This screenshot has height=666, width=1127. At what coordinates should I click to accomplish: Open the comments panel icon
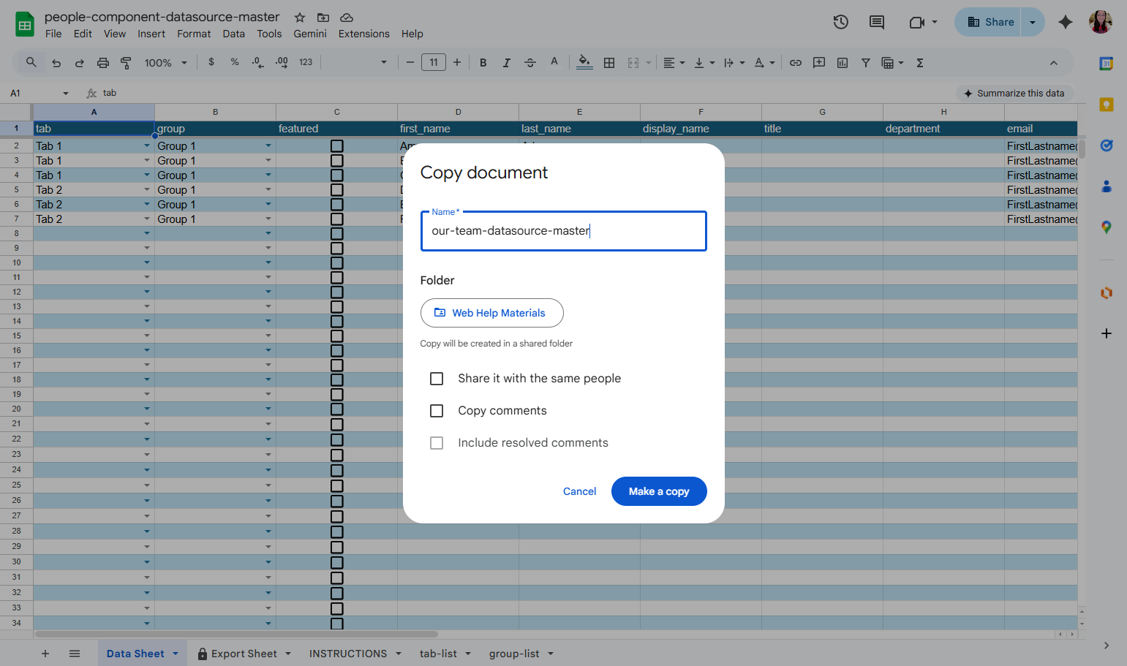[x=877, y=22]
